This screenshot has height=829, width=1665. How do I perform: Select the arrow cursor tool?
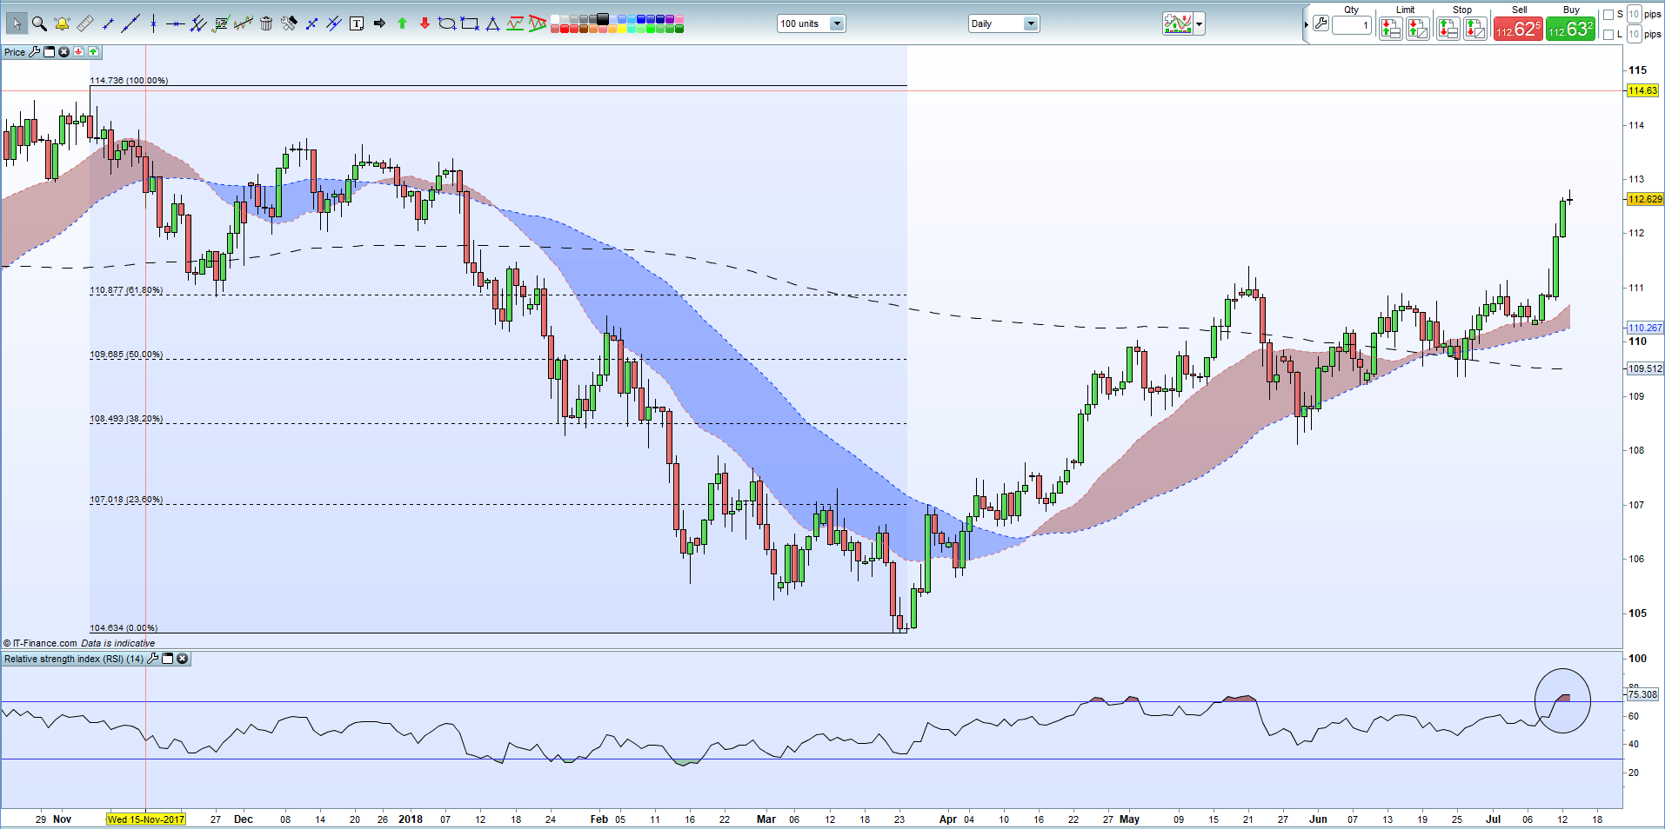click(17, 23)
